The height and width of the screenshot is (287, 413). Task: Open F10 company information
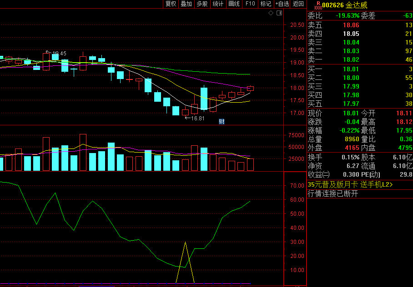[250, 4]
